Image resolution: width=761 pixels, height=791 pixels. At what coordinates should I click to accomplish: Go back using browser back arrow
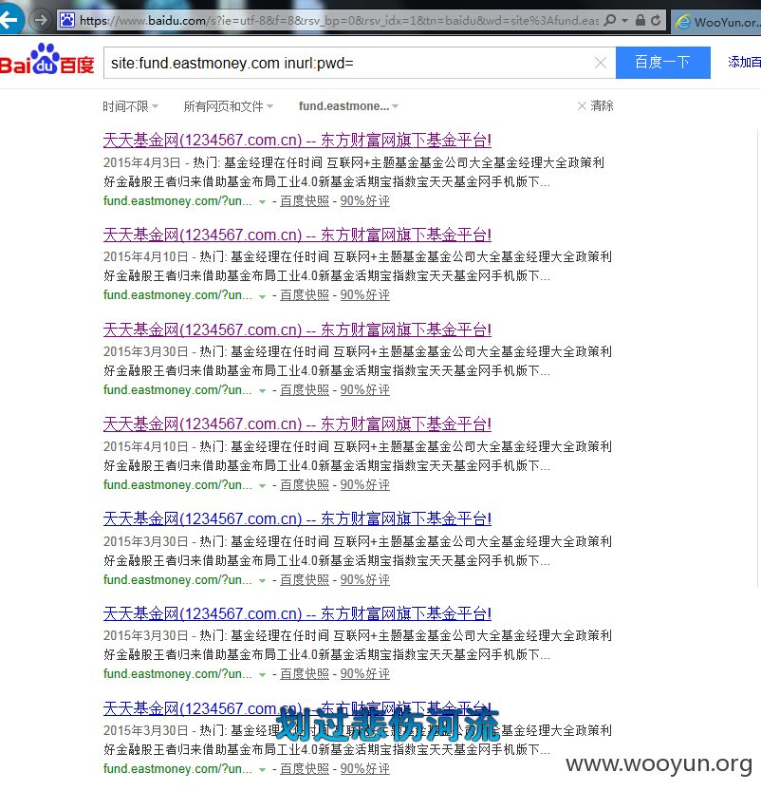(x=9, y=20)
